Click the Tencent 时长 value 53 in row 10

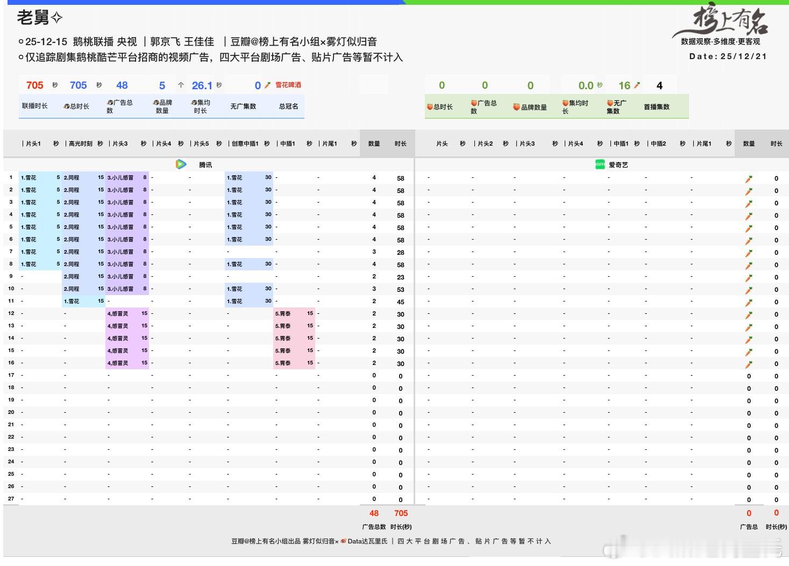click(401, 290)
